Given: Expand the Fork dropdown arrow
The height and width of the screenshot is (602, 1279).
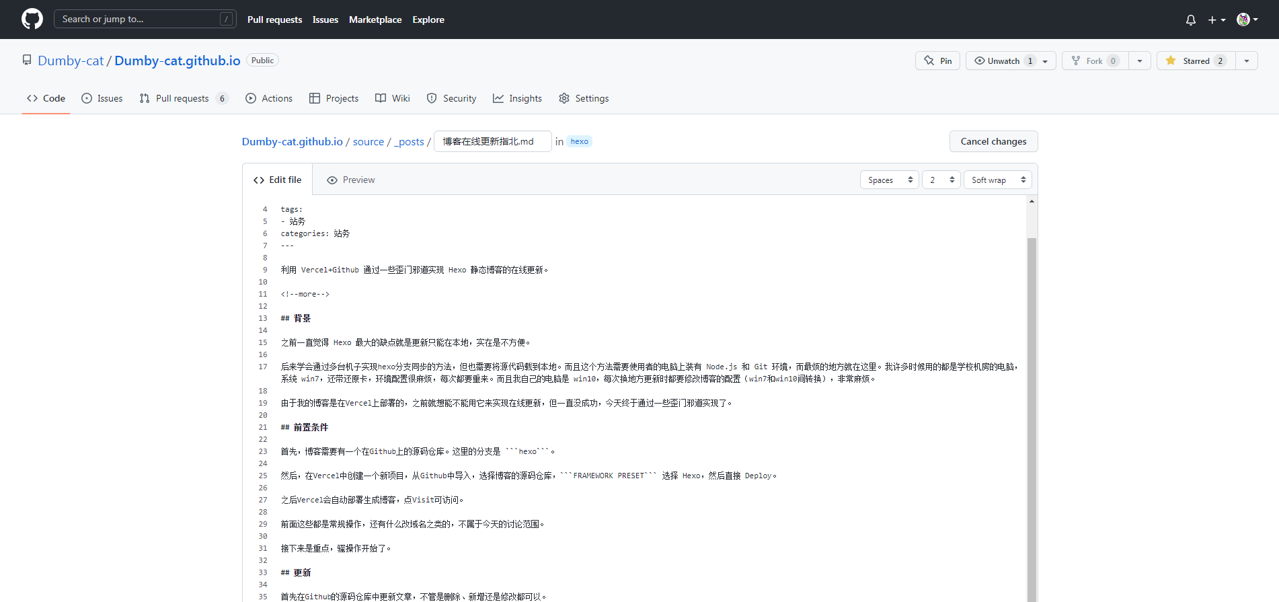Looking at the screenshot, I should (1139, 61).
